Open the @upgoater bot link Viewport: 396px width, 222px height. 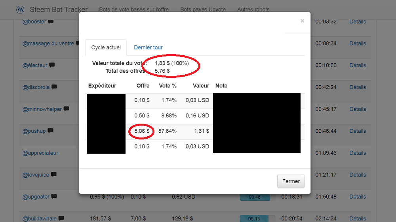[36, 197]
